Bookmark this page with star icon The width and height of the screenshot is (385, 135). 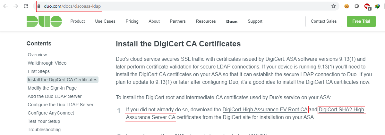pyautogui.click(x=334, y=6)
